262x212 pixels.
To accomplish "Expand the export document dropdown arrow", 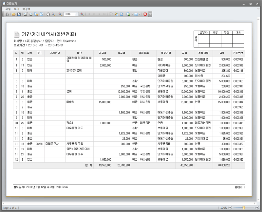I will (x=132, y=14).
